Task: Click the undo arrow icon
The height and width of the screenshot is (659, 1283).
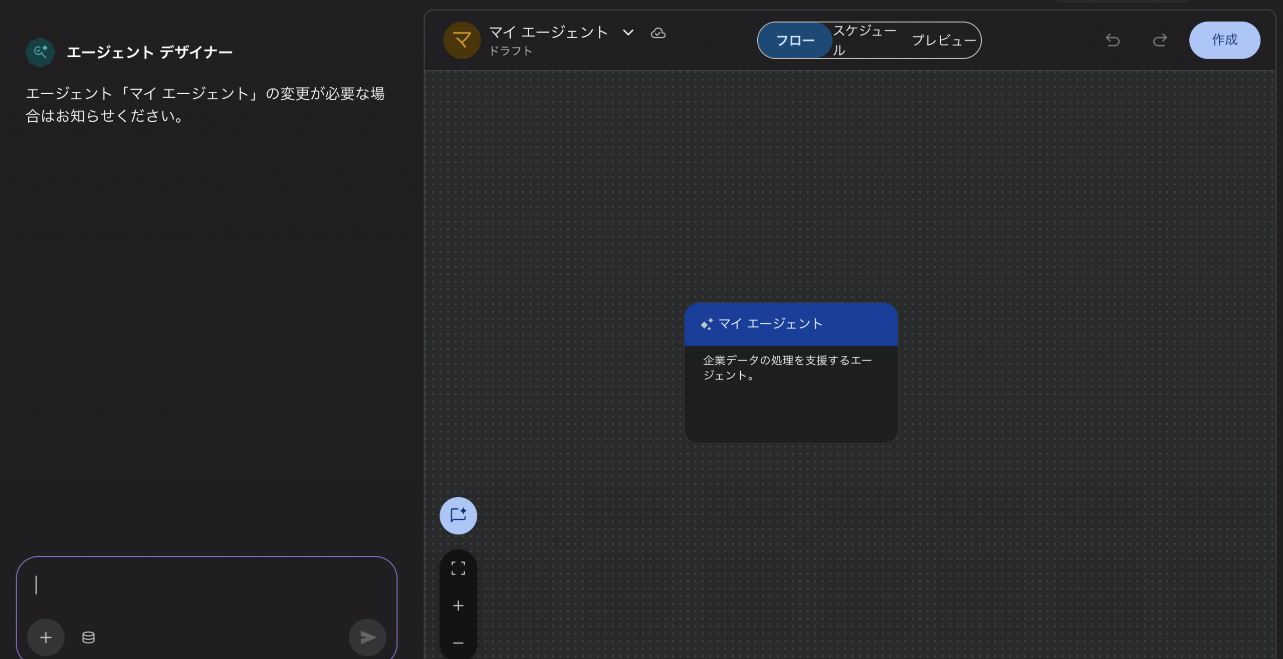Action: 1112,40
